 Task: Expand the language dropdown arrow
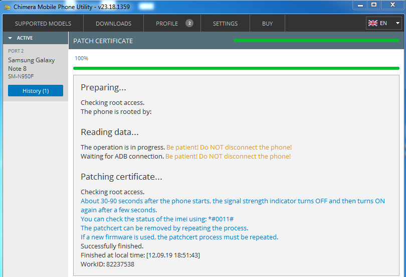click(397, 23)
